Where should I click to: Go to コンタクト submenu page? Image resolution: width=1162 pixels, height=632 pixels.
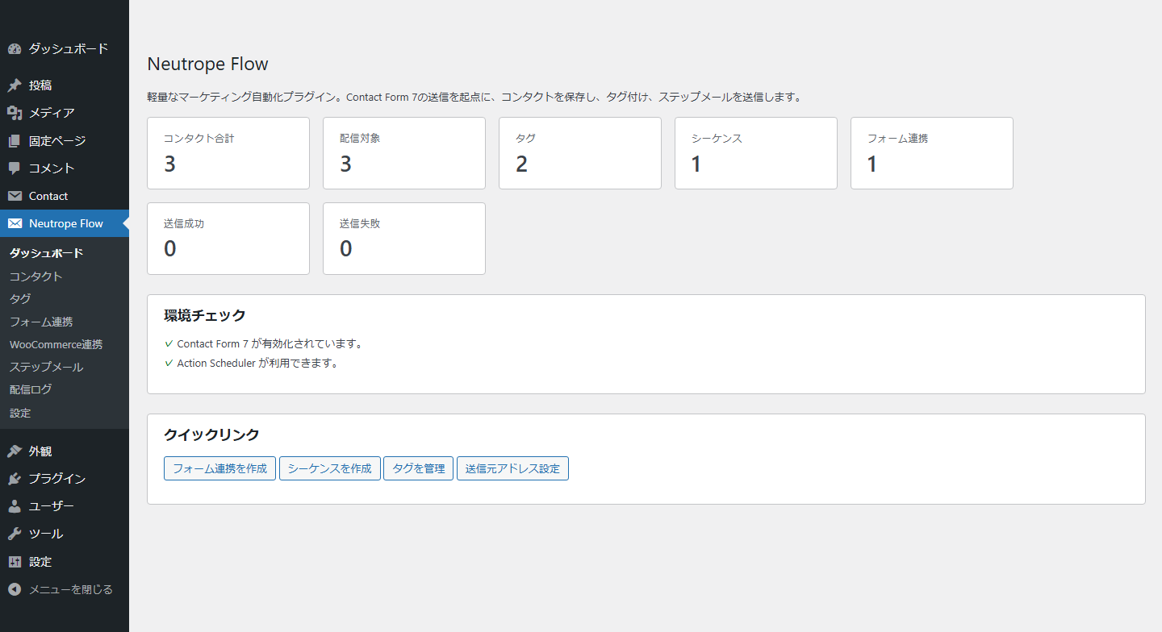[x=65, y=276]
